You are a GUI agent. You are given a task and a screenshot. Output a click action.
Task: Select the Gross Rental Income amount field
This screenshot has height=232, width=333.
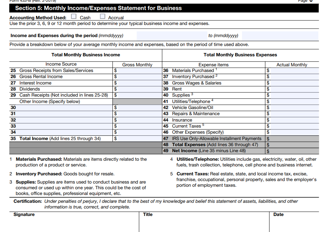140,77
